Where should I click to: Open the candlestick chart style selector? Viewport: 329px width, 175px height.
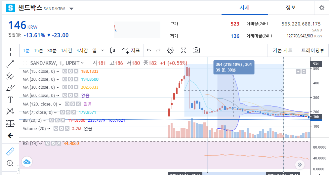112,50
